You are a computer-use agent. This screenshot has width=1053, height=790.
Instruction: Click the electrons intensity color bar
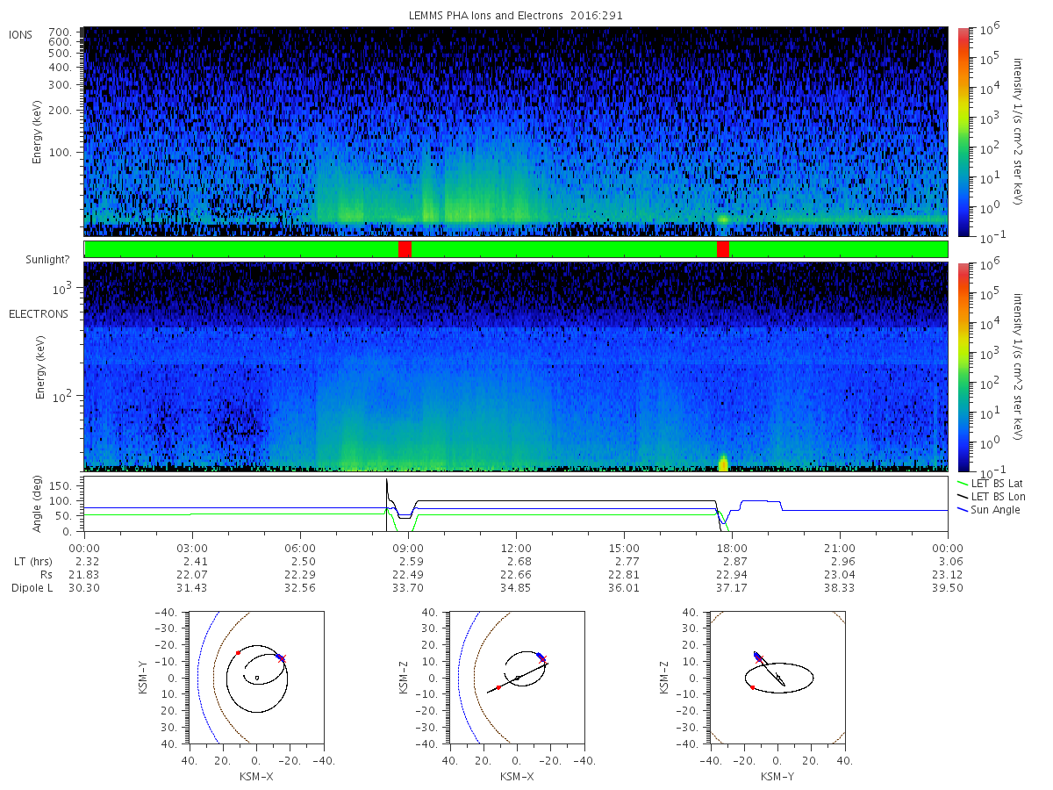(963, 367)
